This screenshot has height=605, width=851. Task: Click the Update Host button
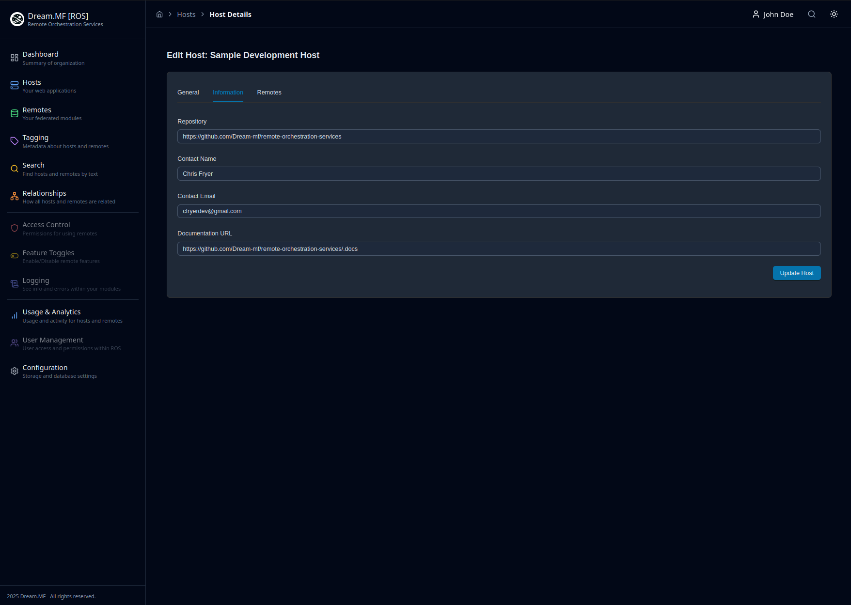797,273
